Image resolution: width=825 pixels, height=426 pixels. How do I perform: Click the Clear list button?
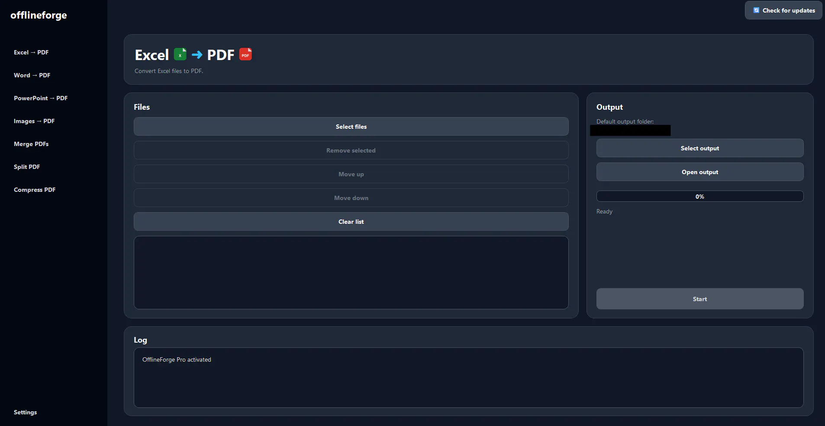(351, 222)
